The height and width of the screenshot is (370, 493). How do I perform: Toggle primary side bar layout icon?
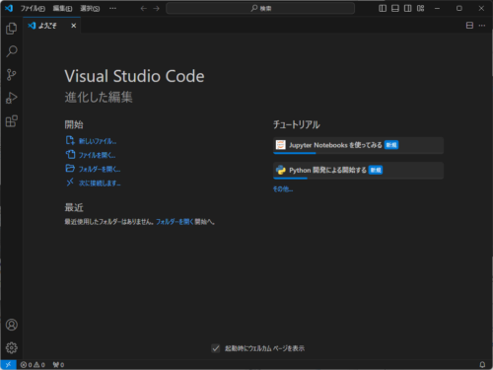pos(383,8)
